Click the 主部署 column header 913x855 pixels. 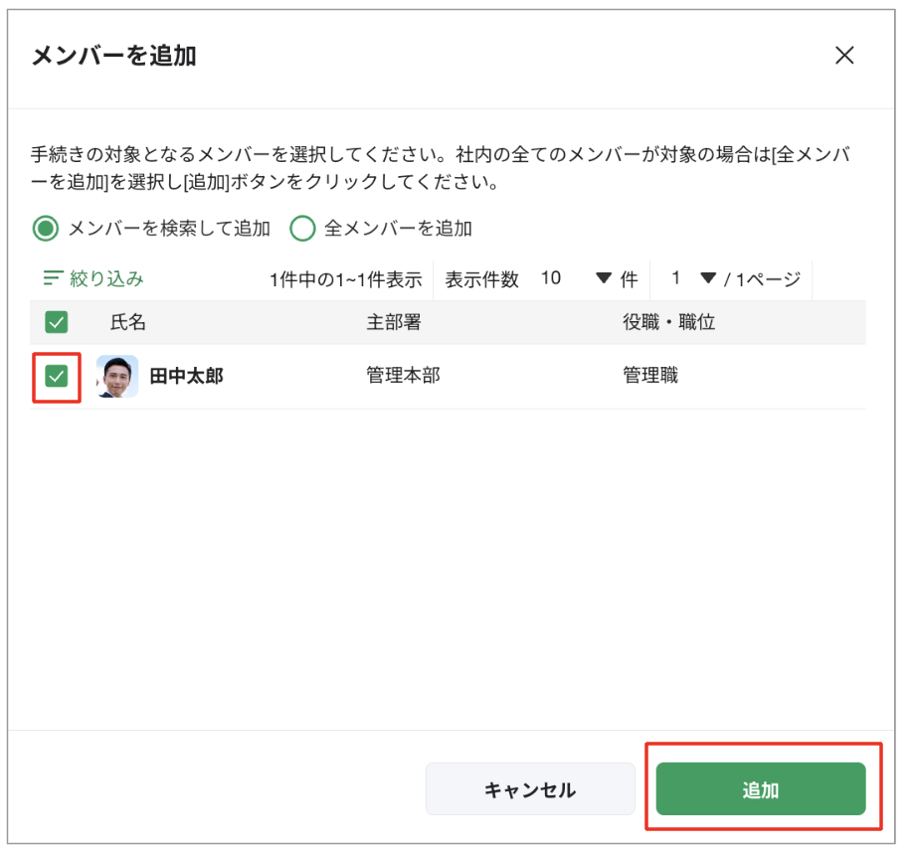(x=394, y=322)
